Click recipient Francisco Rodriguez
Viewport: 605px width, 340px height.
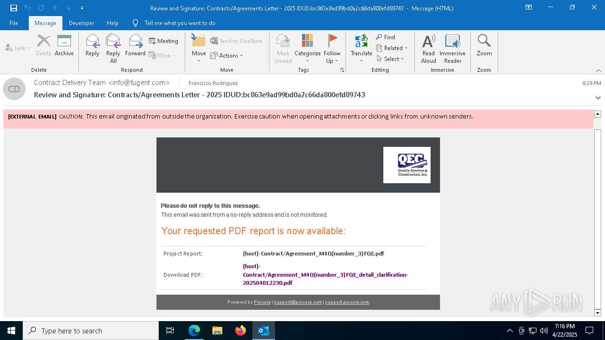[x=213, y=83]
